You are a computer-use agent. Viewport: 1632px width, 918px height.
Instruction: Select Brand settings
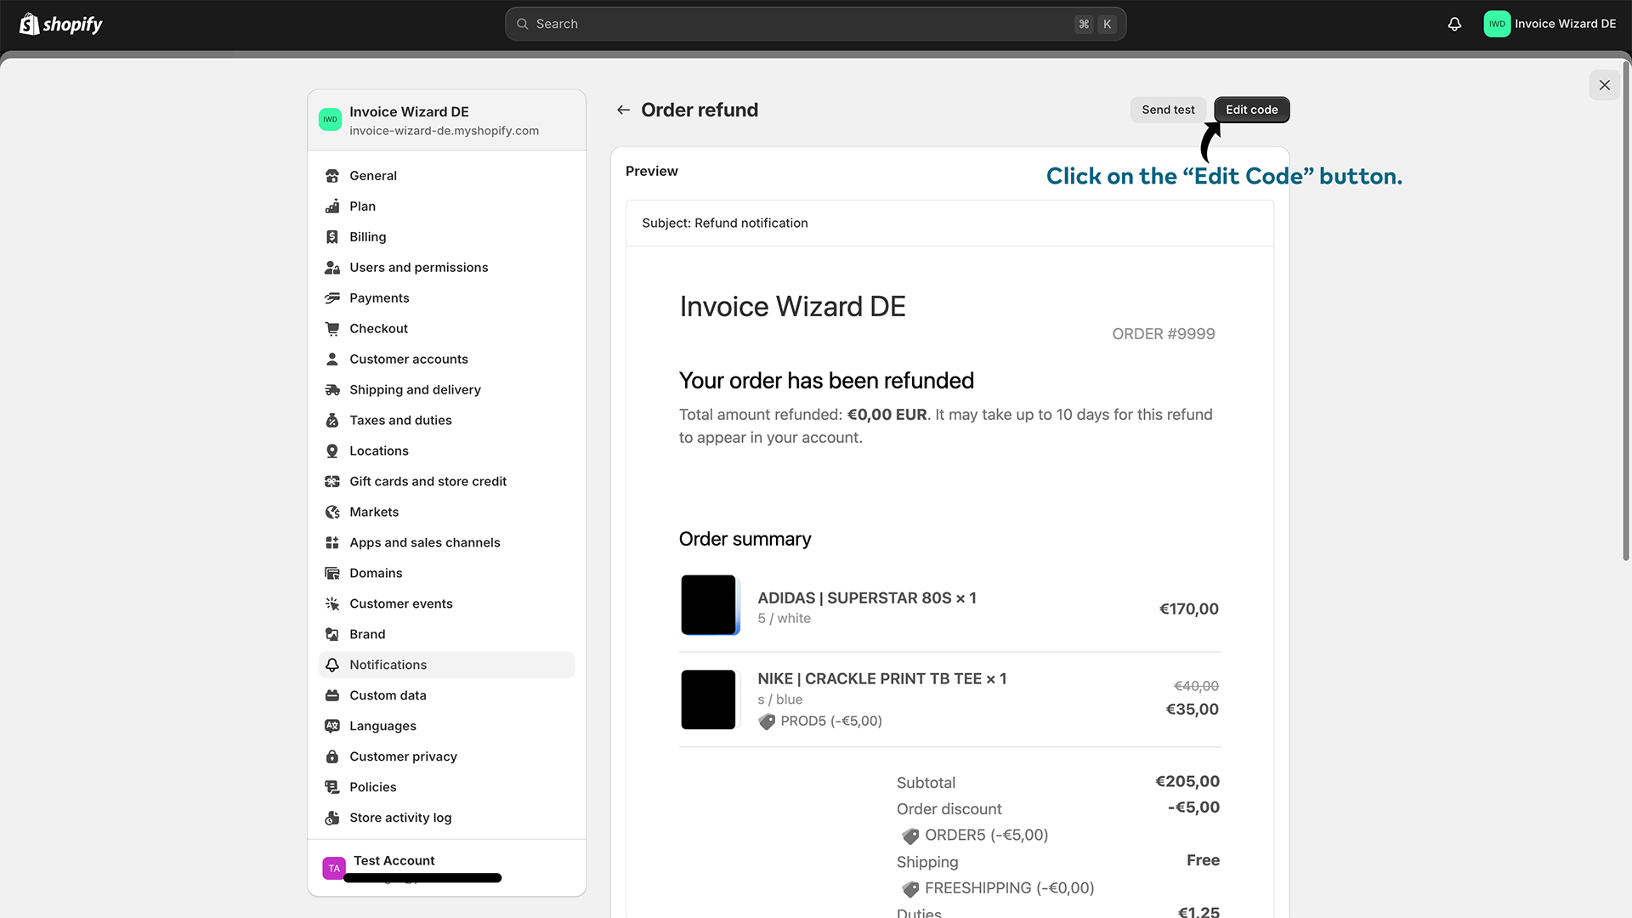pos(446,635)
